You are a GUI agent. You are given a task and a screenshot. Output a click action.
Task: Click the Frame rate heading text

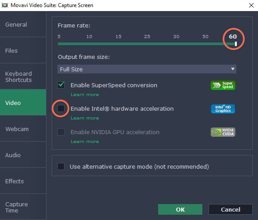(x=74, y=25)
